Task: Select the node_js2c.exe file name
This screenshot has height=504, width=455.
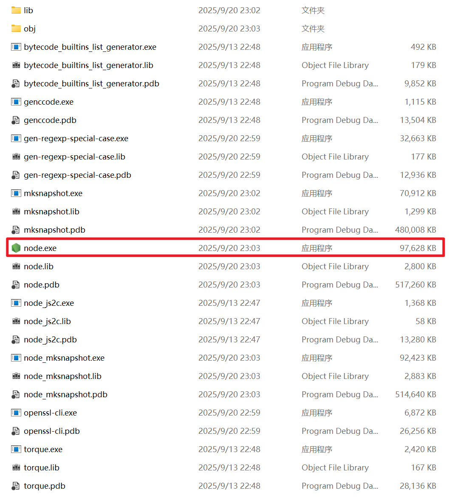Action: point(49,303)
